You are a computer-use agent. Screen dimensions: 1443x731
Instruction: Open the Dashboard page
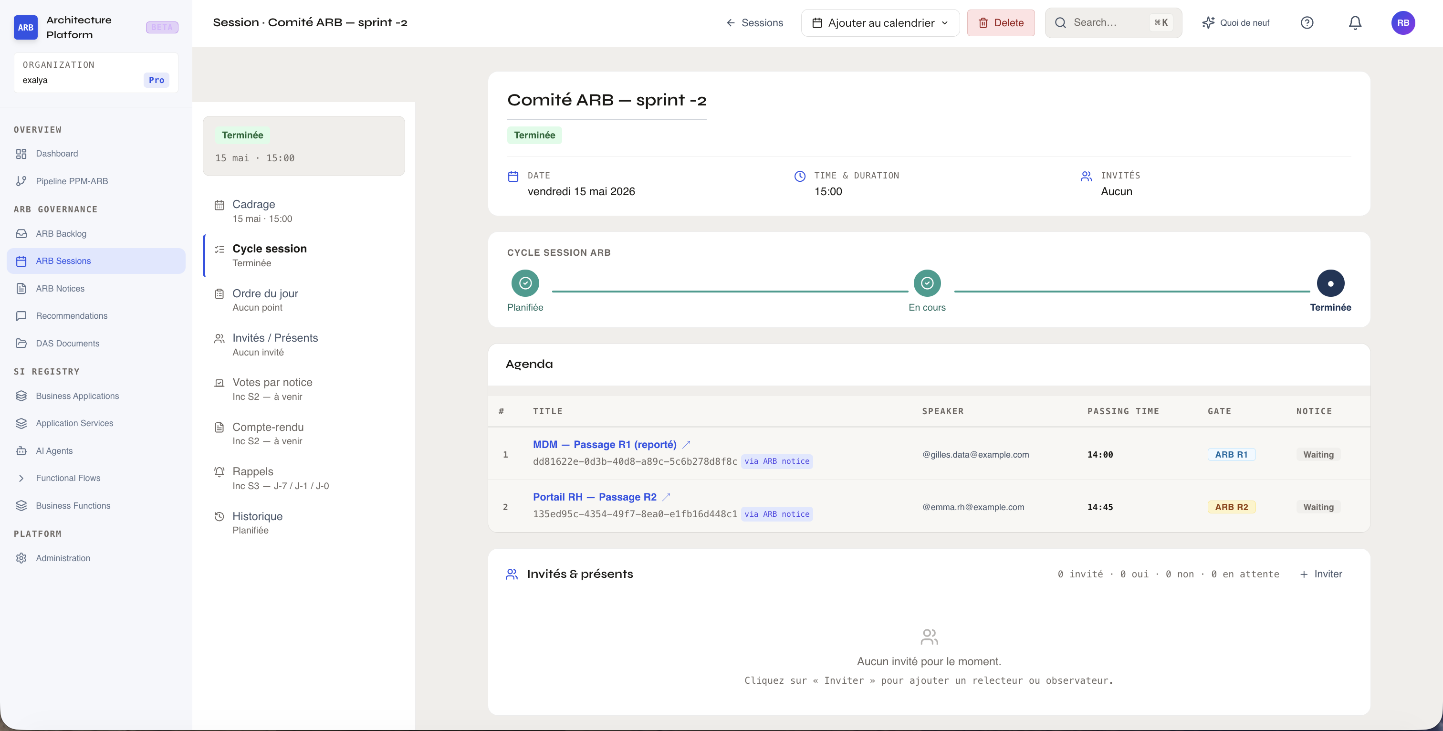click(x=96, y=154)
